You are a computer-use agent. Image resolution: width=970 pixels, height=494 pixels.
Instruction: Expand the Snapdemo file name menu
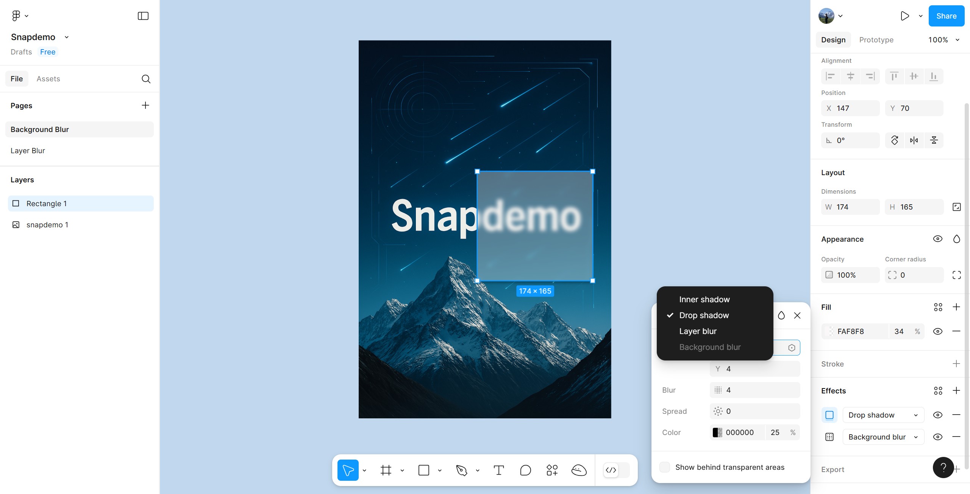pos(67,37)
